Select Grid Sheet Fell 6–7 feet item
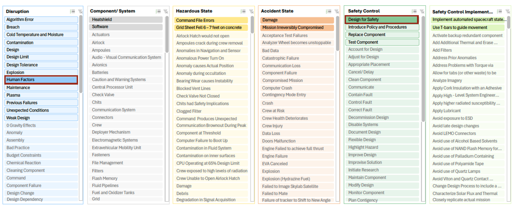Screen dimensions: 516x207 click(x=211, y=28)
